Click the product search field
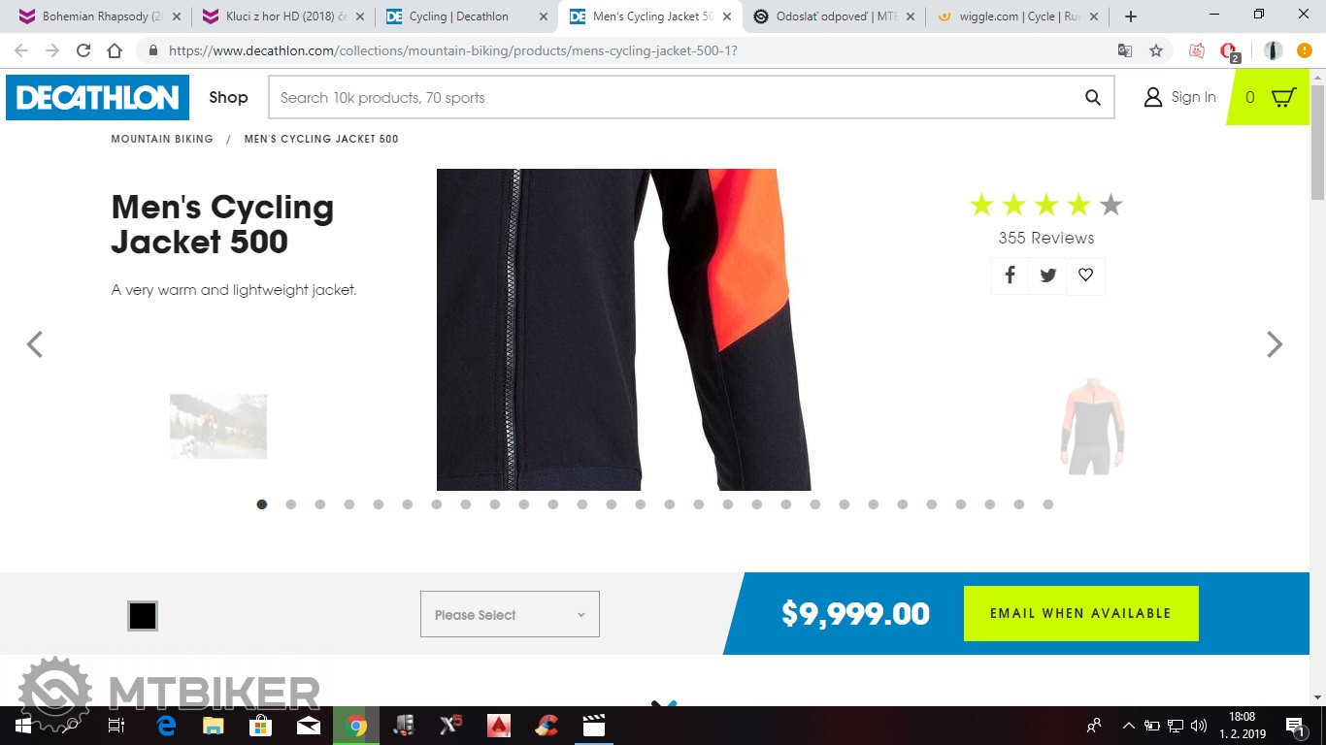Viewport: 1326px width, 745px height. (x=676, y=97)
